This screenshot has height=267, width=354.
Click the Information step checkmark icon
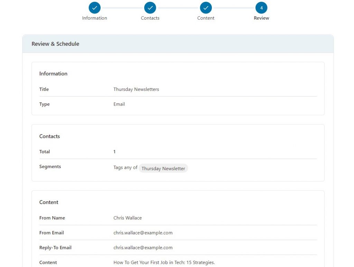tap(95, 8)
